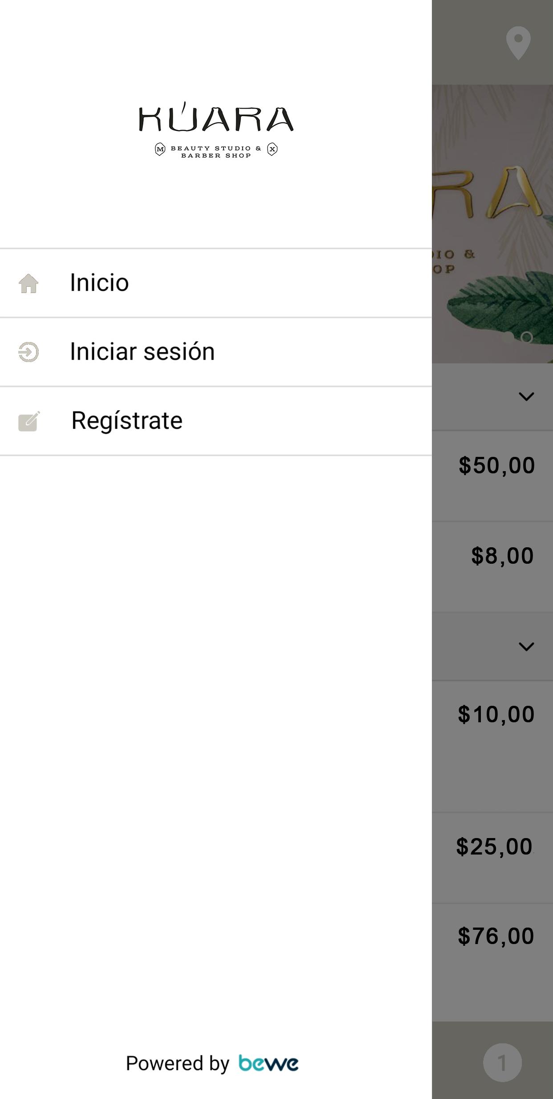Select the first carousel dot indicator
This screenshot has width=553, height=1099.
pyautogui.click(x=508, y=338)
